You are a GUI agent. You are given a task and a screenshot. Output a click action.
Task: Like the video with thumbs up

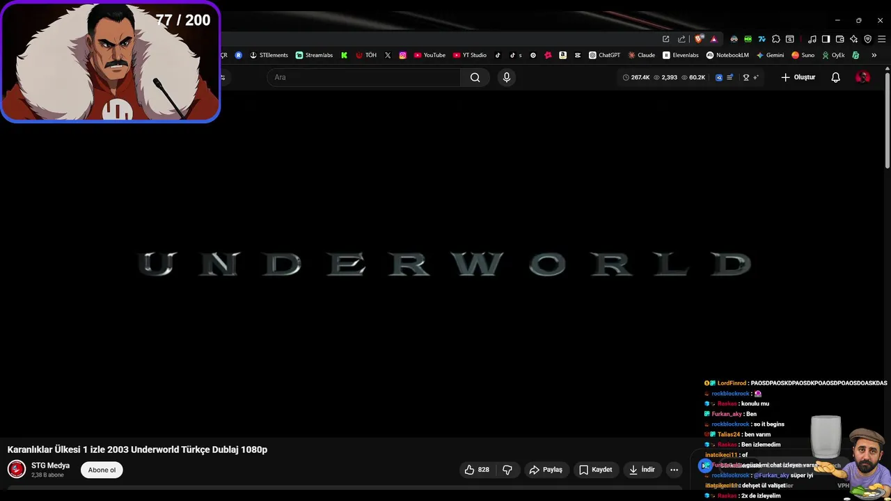point(477,470)
